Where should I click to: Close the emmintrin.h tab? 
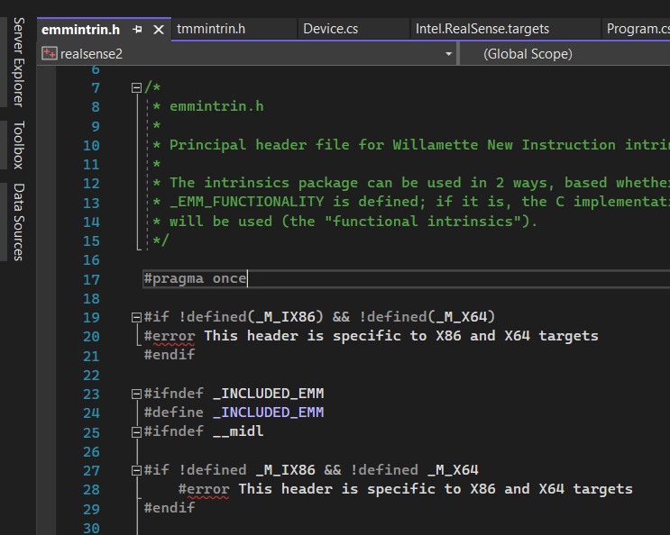pos(159,30)
